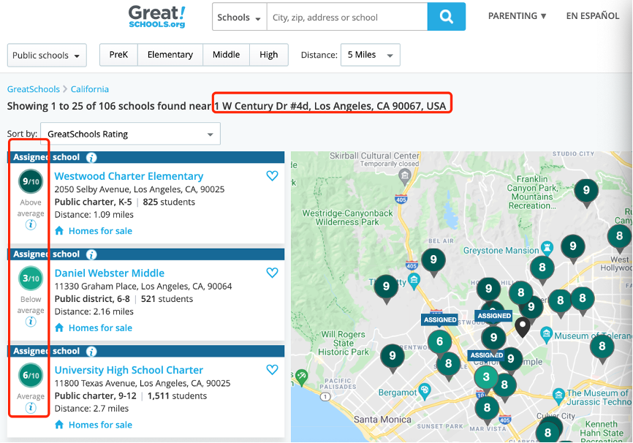Click house icon under Daniel Webster Middle
Screen dimensions: 633x443
[59, 327]
